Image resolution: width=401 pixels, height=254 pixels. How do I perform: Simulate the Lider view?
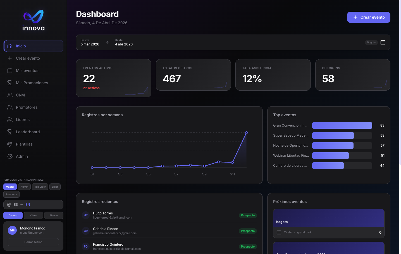point(55,187)
